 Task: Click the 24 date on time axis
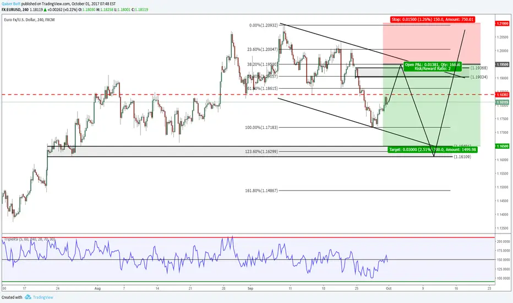[x=58, y=289]
